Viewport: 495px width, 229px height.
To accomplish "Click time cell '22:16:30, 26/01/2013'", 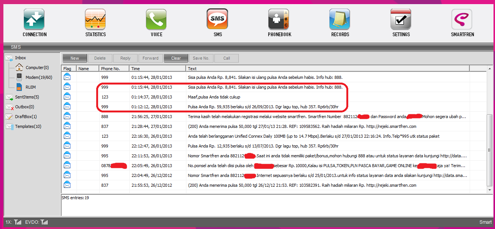I will point(152,136).
